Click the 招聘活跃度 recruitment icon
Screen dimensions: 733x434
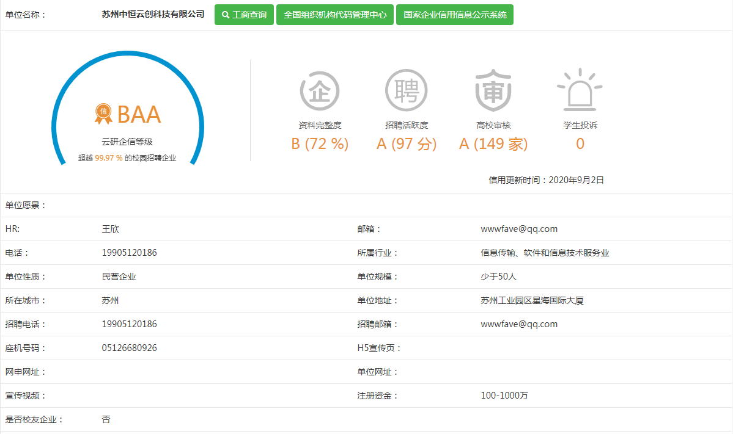(x=407, y=90)
